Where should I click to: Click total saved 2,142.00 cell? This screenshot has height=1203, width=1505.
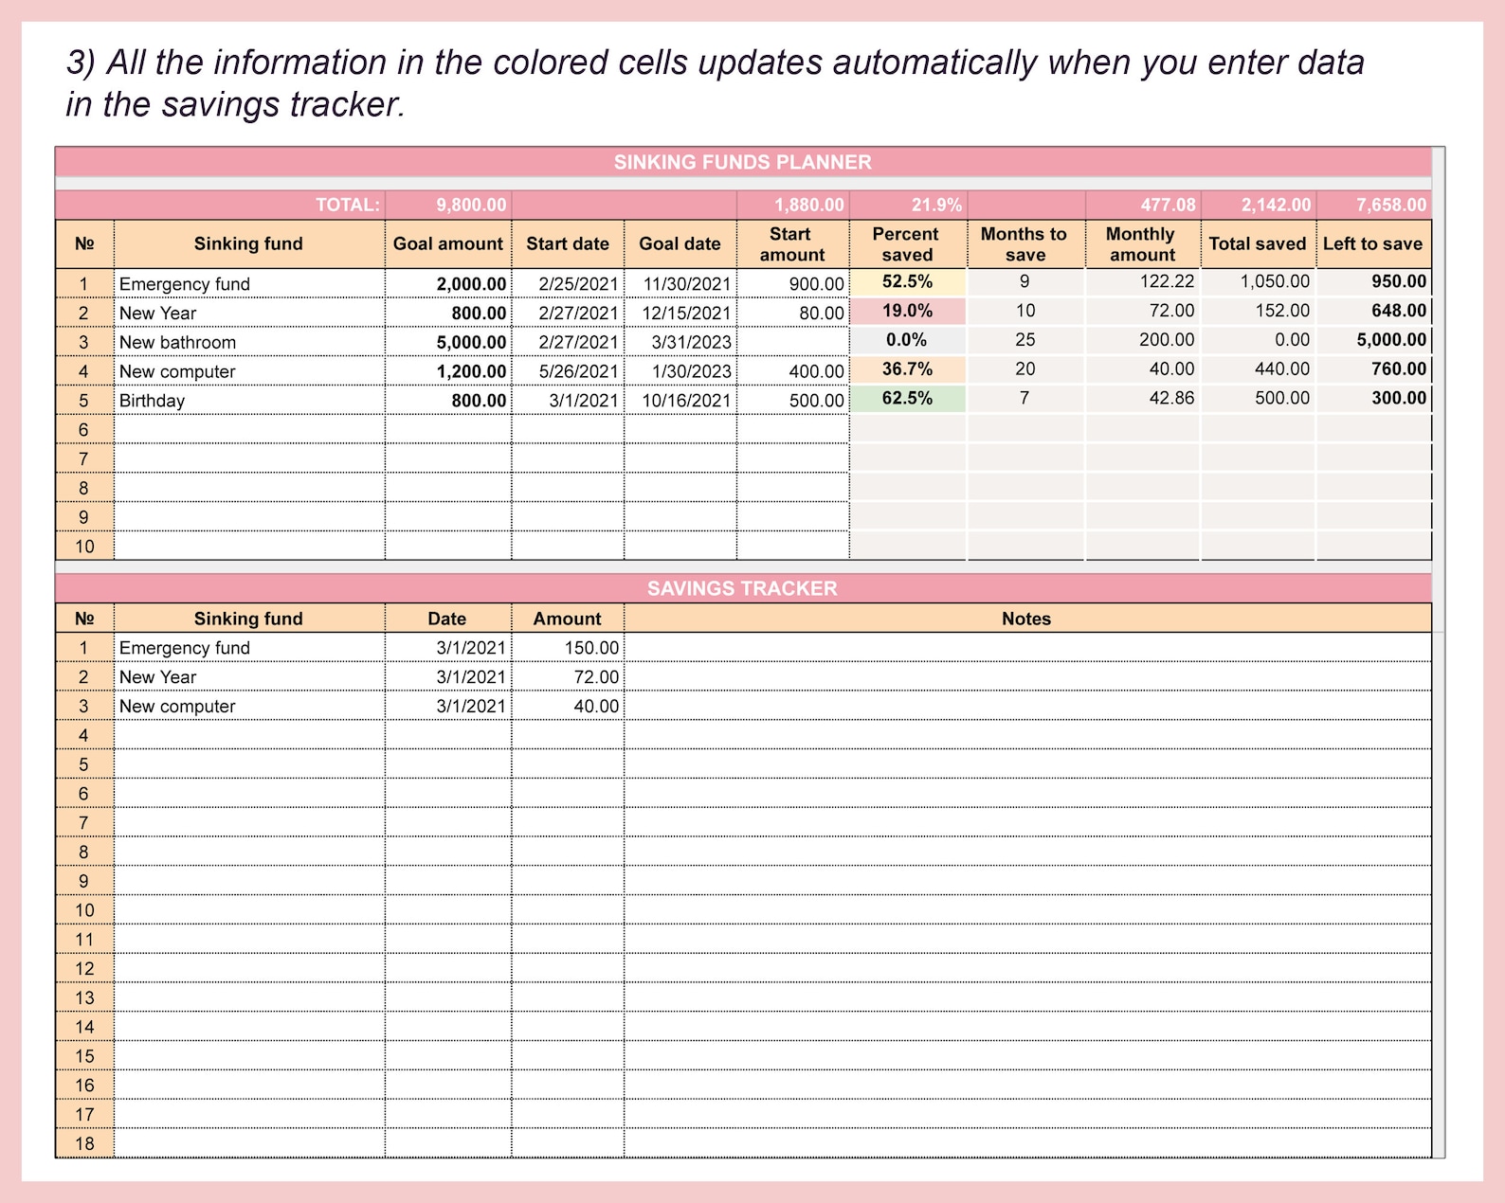click(1259, 205)
